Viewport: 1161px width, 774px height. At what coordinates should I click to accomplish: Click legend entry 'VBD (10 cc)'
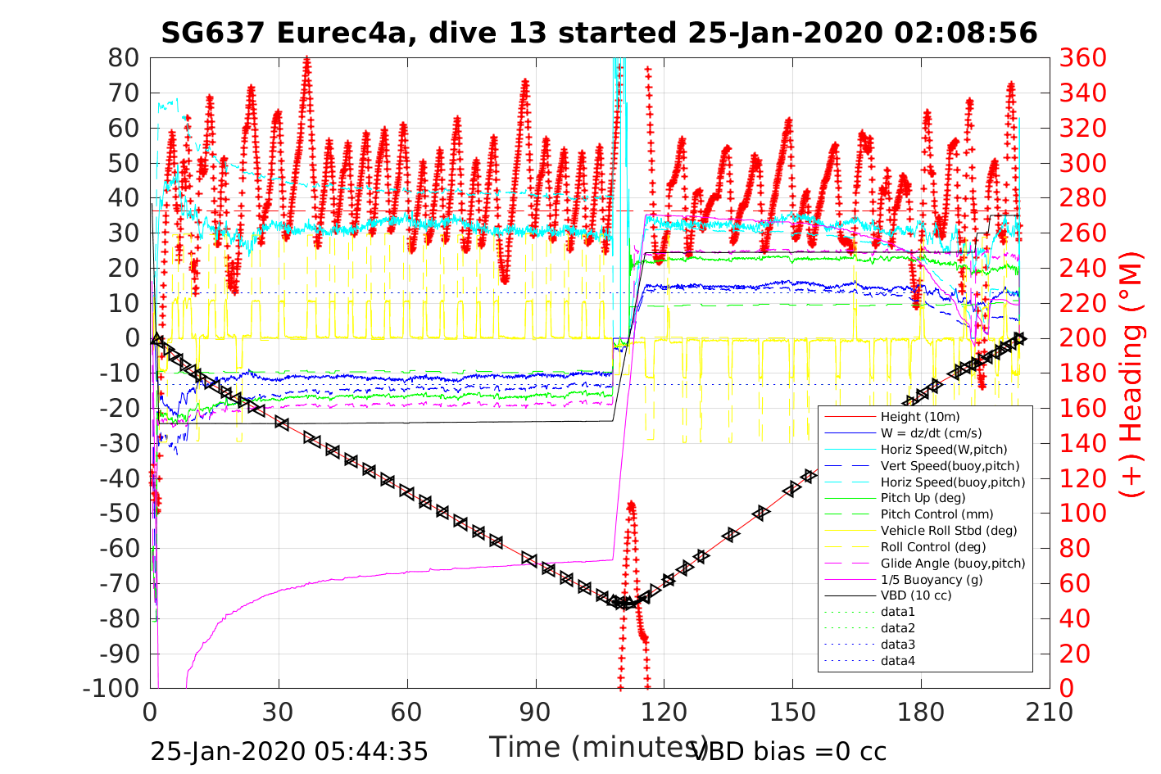[916, 595]
